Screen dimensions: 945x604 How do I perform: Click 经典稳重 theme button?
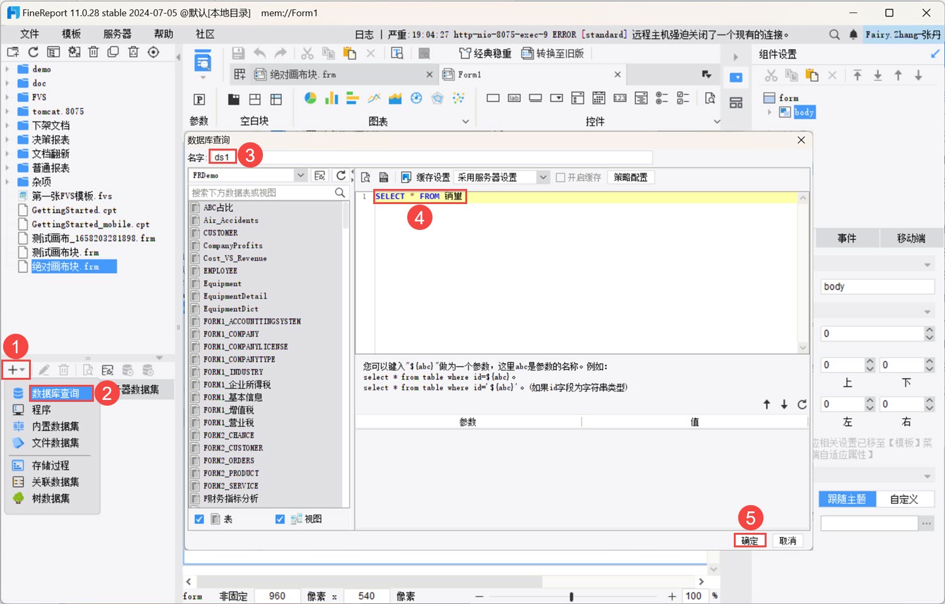pos(485,54)
